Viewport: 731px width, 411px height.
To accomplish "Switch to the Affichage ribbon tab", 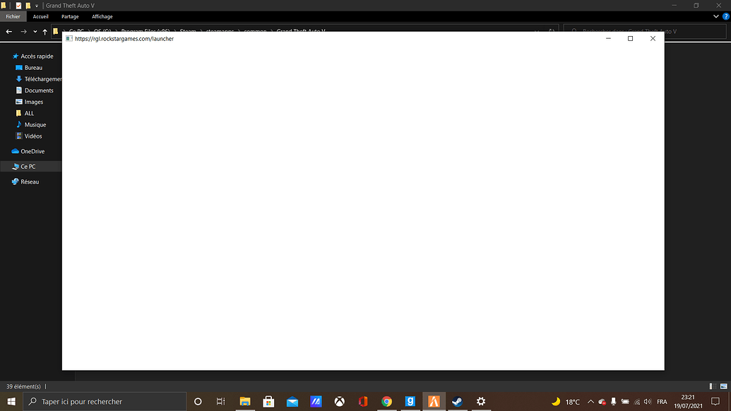I will 102,16.
